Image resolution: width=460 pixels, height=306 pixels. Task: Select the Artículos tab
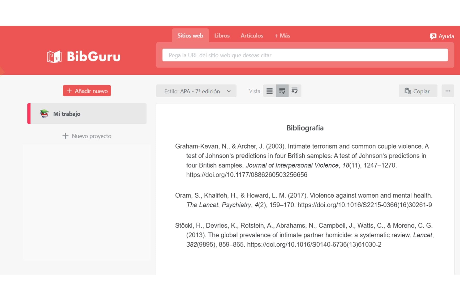coord(252,36)
